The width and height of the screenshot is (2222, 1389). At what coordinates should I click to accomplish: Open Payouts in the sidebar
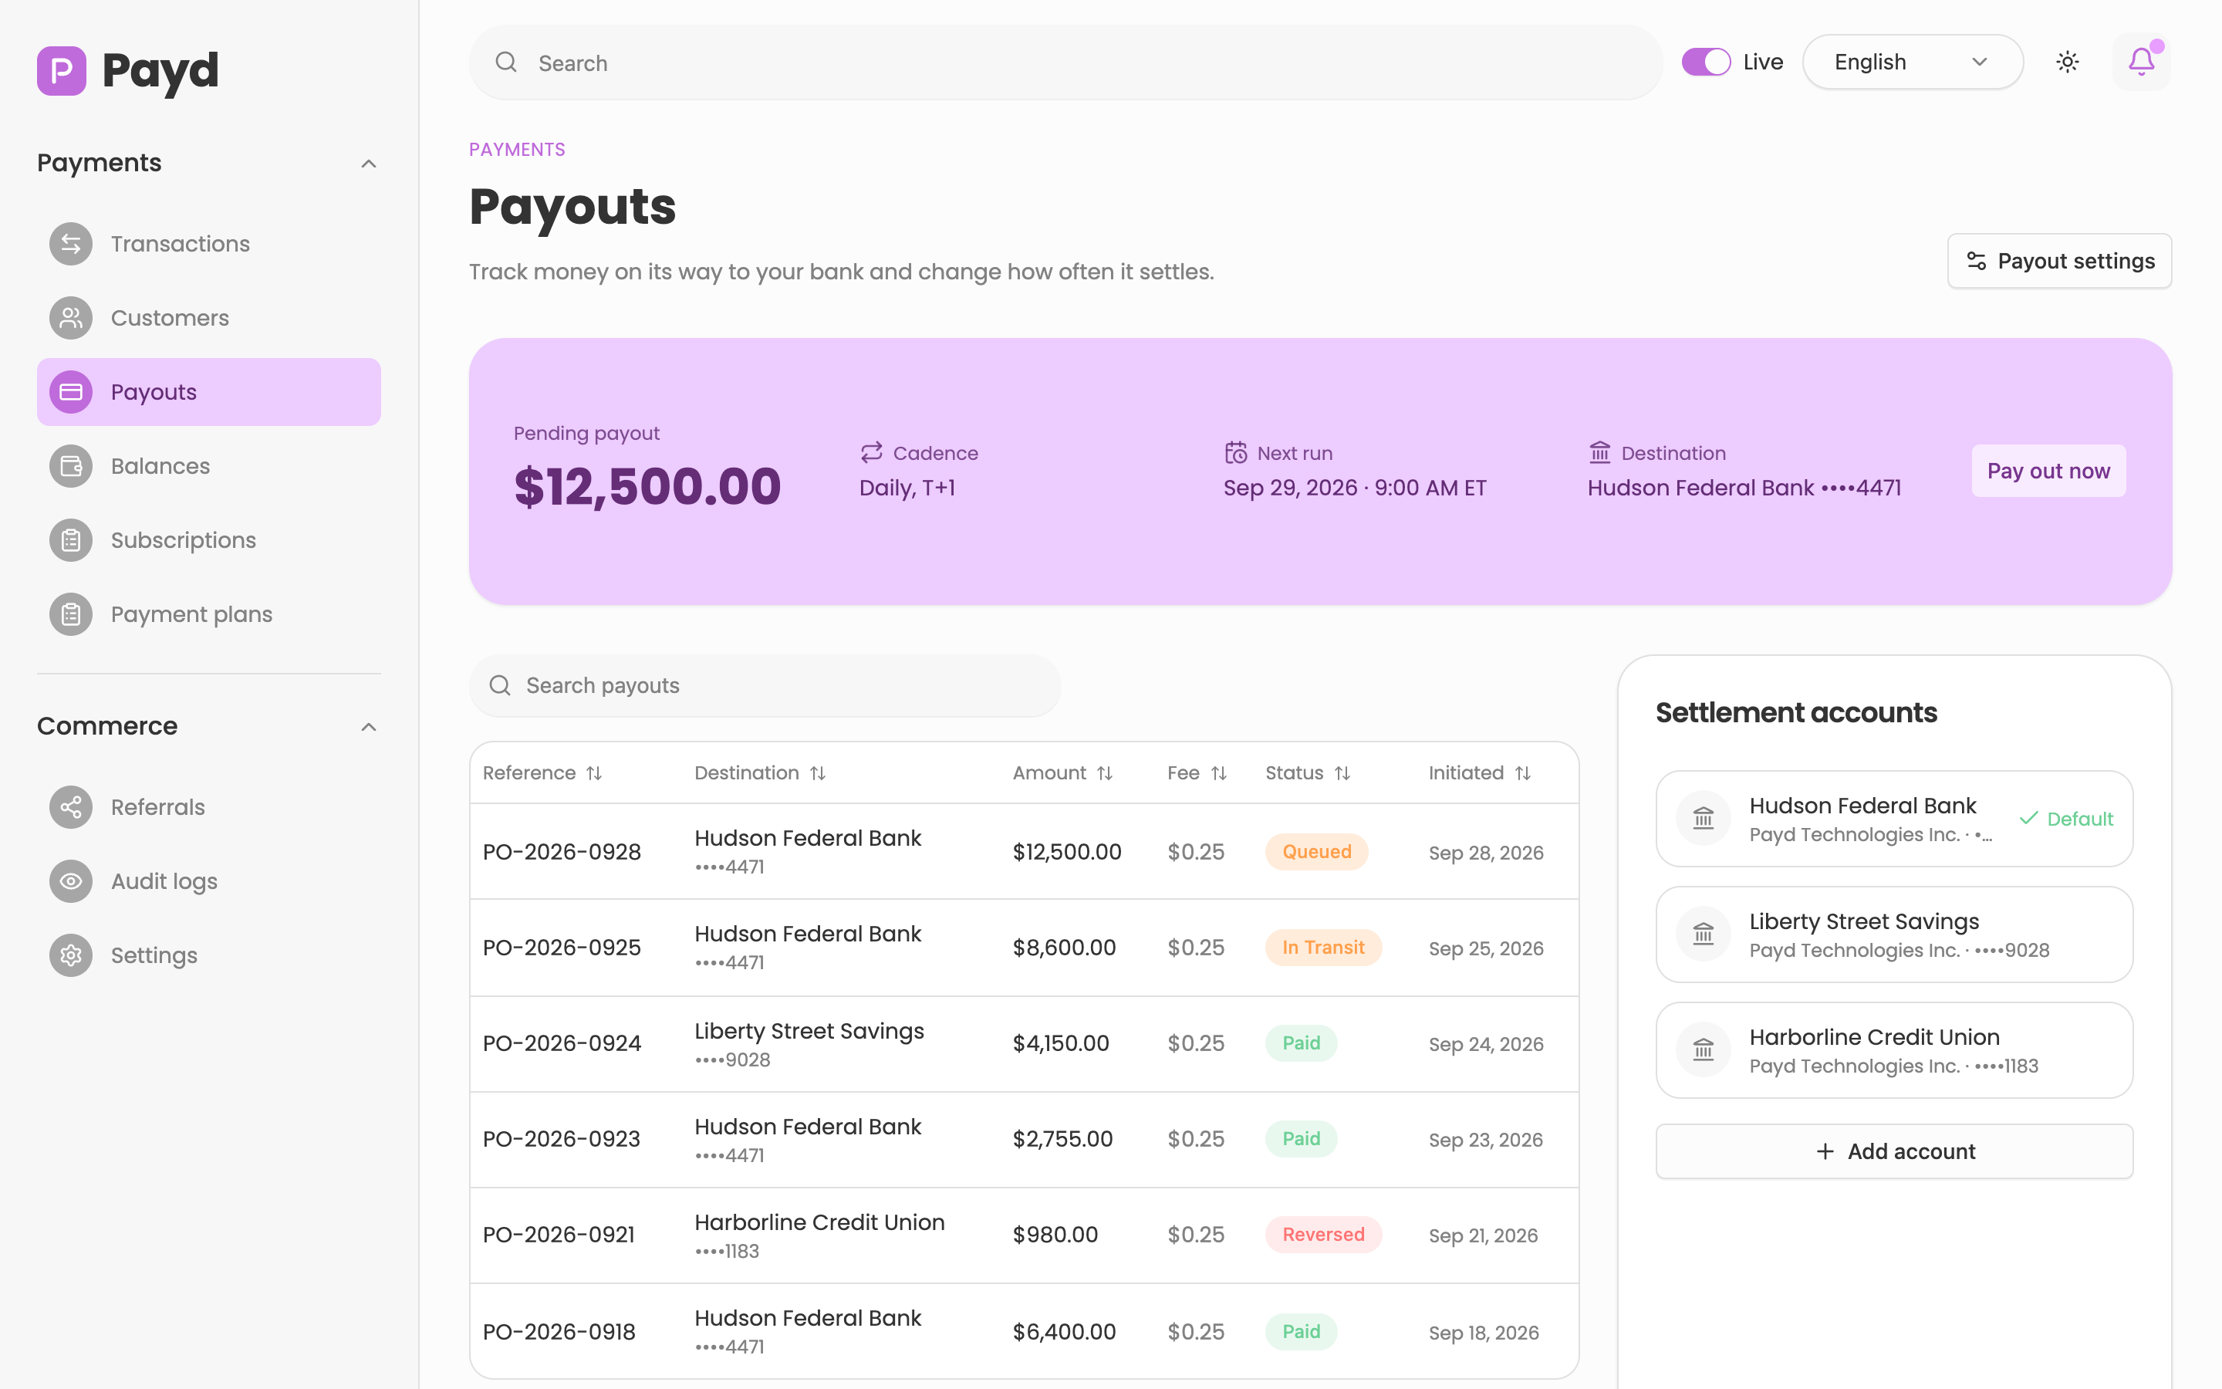tap(208, 392)
